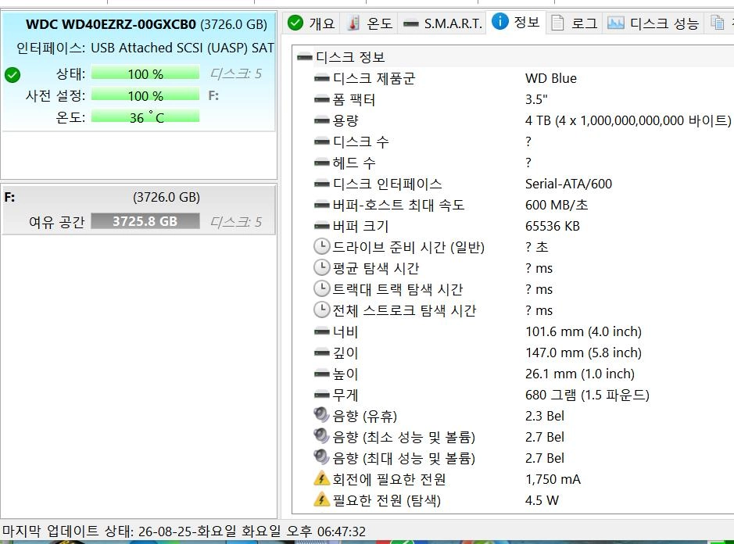Select the 정보 information tab
The image size is (734, 544).
coord(517,22)
